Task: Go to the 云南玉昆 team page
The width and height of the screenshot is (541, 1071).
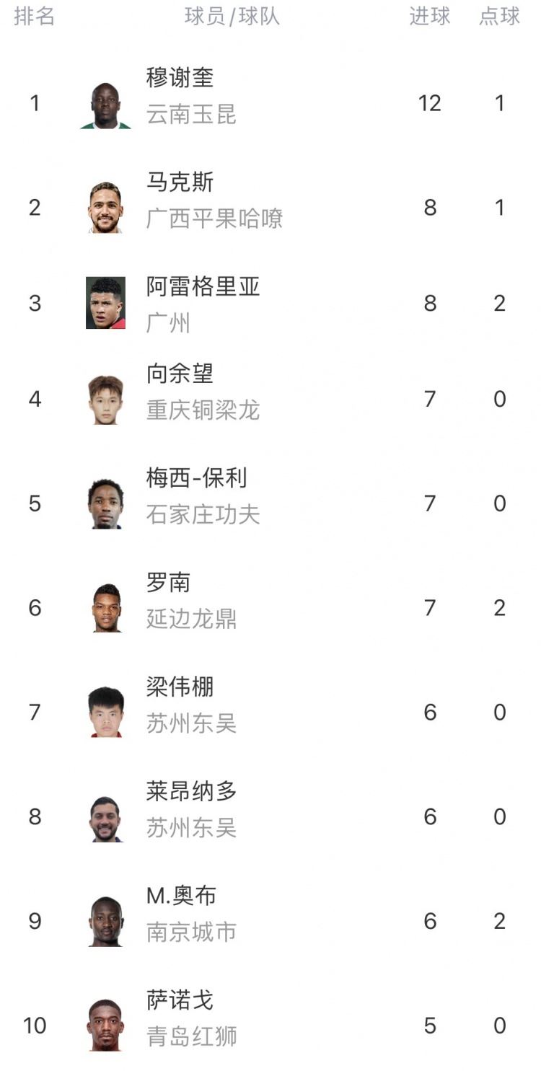Action: 191,115
